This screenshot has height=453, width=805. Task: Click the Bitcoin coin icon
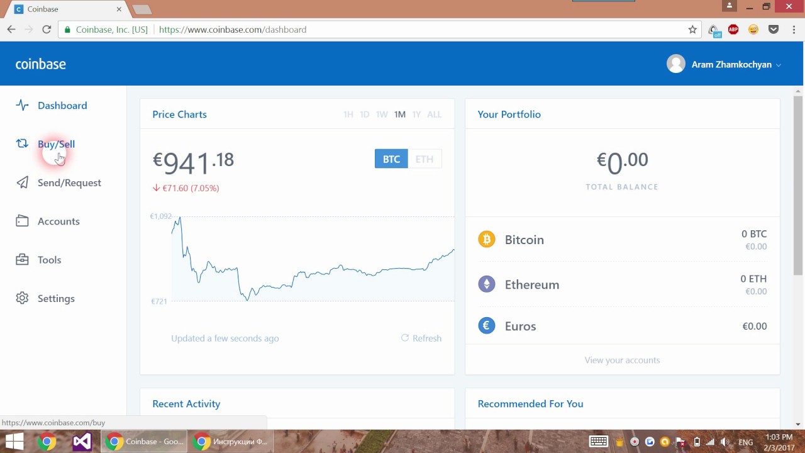pyautogui.click(x=487, y=240)
